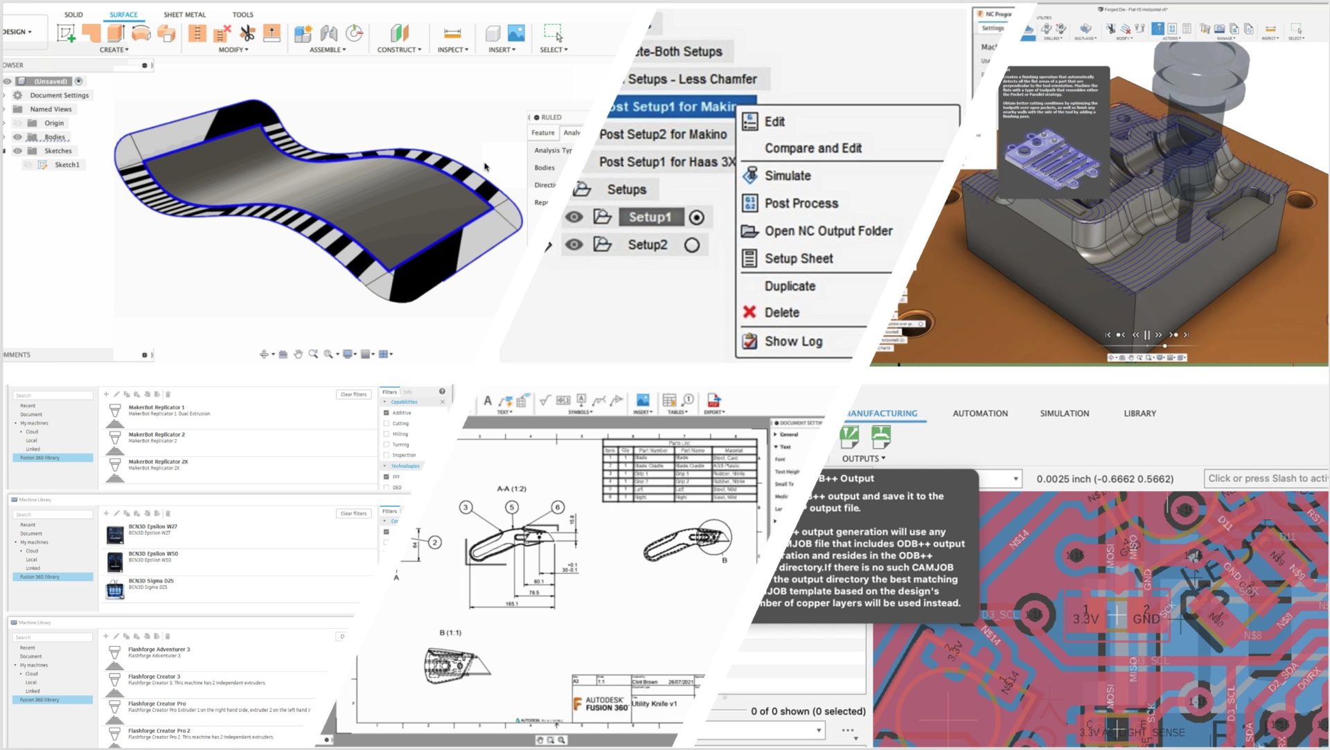Toggle visibility eye icon for Setup1
This screenshot has width=1330, height=750.
pyautogui.click(x=573, y=217)
